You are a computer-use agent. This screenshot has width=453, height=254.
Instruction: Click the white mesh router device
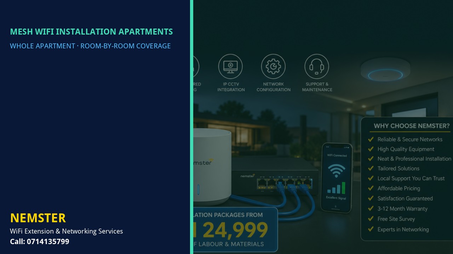[212, 167]
